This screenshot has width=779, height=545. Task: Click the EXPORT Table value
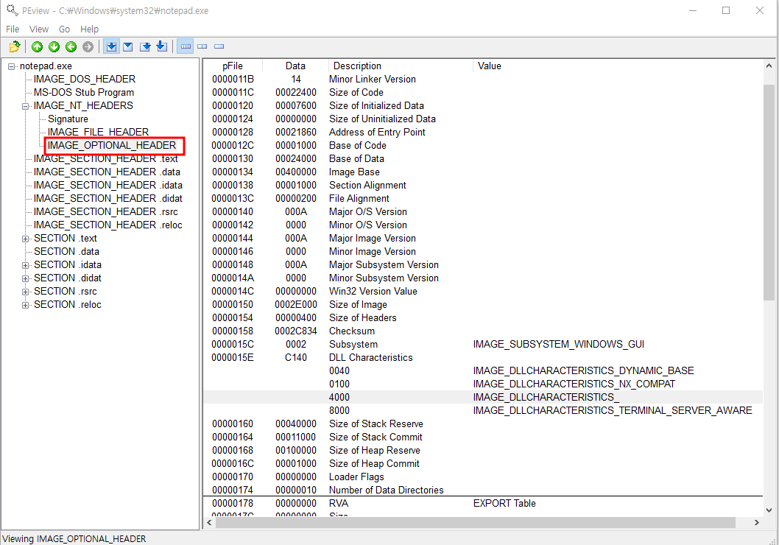click(x=504, y=503)
